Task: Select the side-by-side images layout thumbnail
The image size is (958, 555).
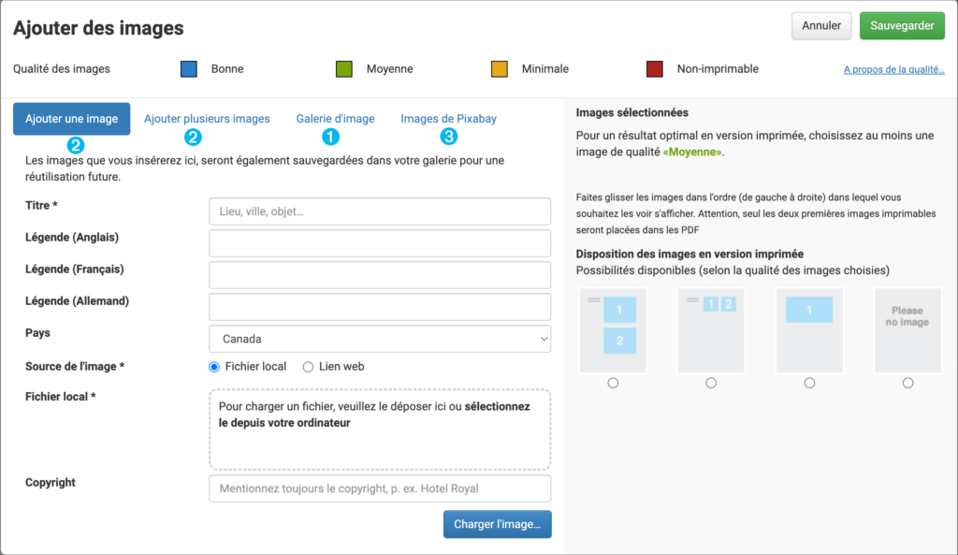Action: coord(711,329)
